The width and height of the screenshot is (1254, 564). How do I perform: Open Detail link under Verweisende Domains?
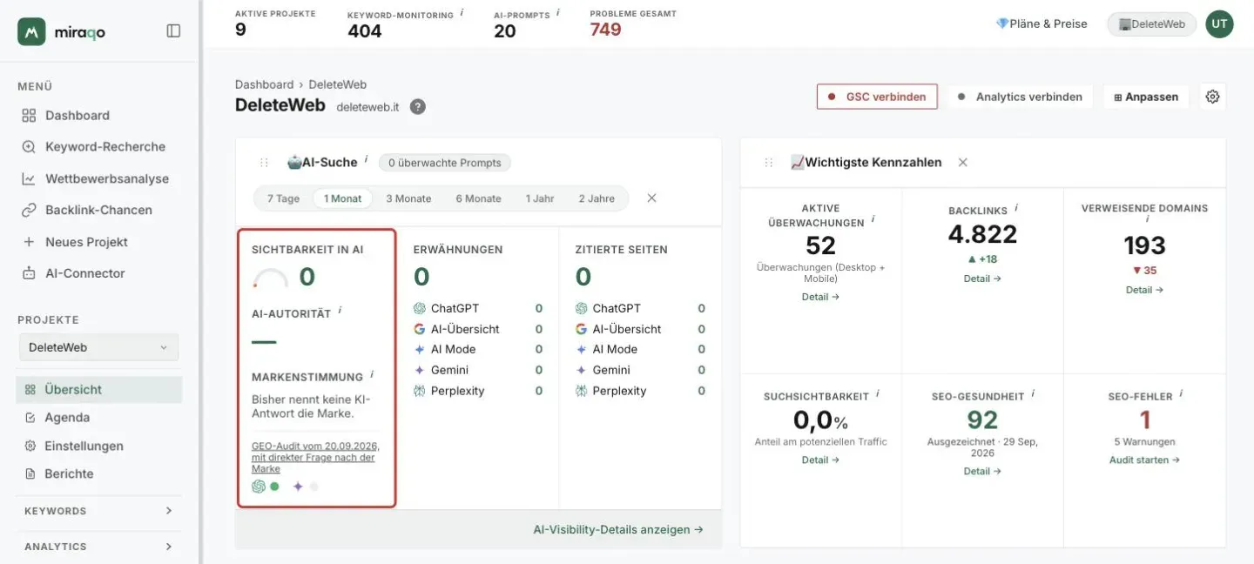coord(1144,290)
